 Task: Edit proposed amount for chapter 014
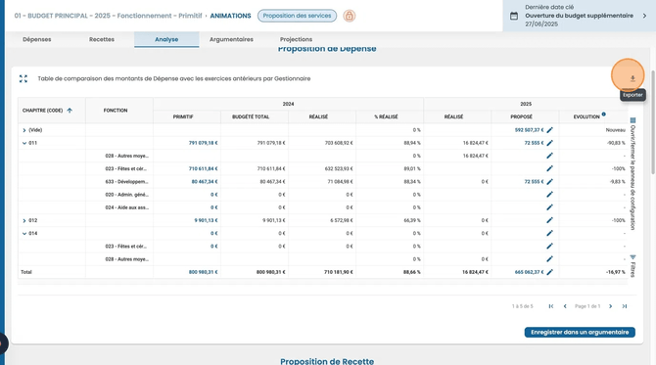[x=549, y=233]
